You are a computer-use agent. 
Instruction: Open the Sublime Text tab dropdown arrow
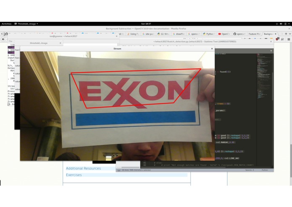click(x=271, y=51)
